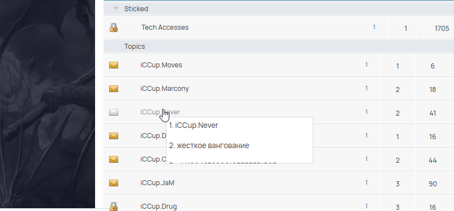Go to page 1 of iCCup.Drug
This screenshot has width=454, height=211.
click(367, 206)
